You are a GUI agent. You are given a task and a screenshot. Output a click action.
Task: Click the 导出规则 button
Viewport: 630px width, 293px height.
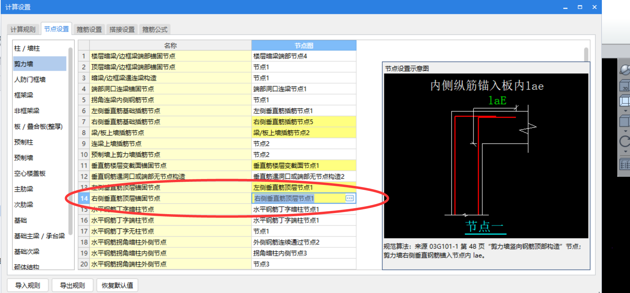click(x=73, y=285)
